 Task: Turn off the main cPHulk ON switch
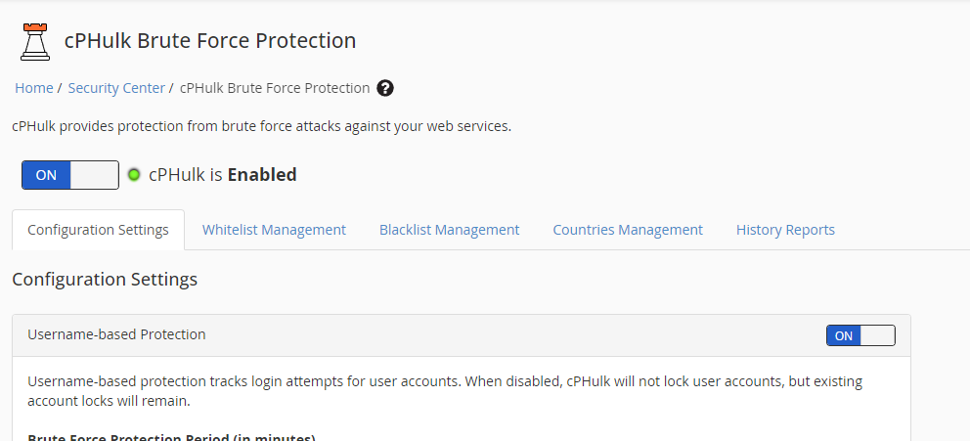point(47,175)
